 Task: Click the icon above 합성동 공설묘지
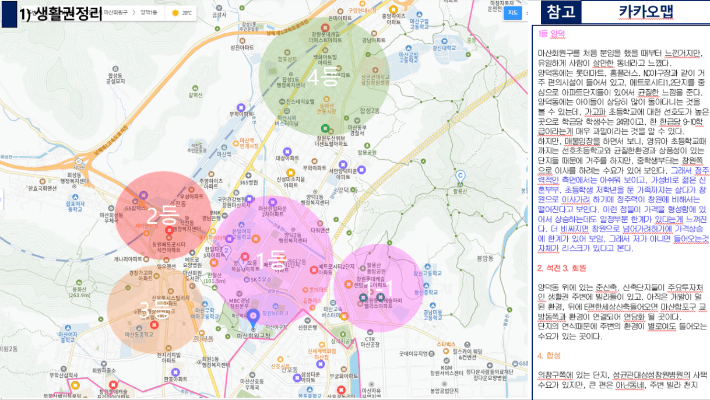tap(116, 68)
